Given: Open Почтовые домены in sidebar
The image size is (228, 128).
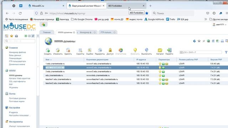Looking at the screenshot, I should click(x=17, y=98).
